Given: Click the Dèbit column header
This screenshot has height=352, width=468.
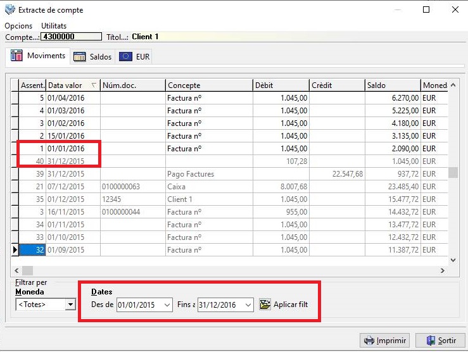Looking at the screenshot, I should [x=281, y=85].
